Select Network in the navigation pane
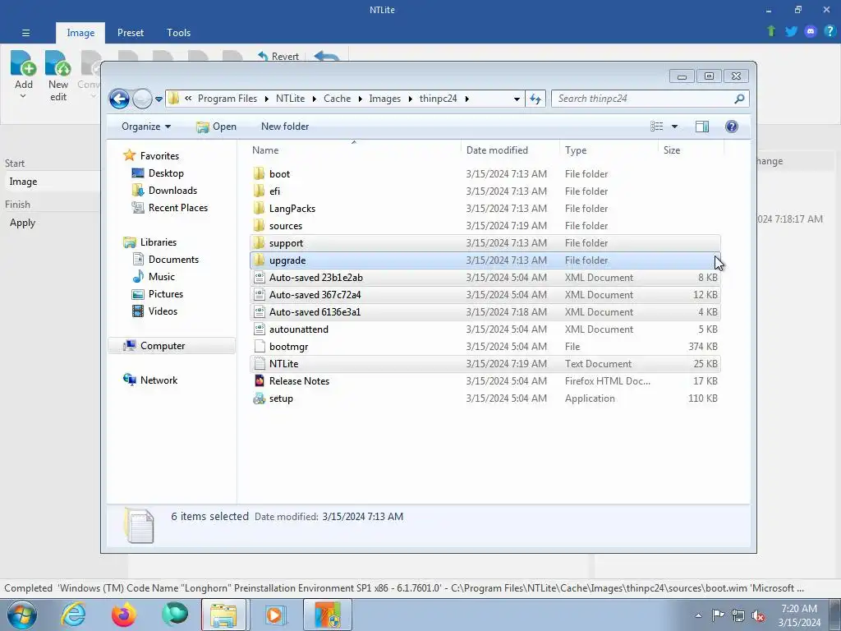This screenshot has height=631, width=841. [159, 380]
